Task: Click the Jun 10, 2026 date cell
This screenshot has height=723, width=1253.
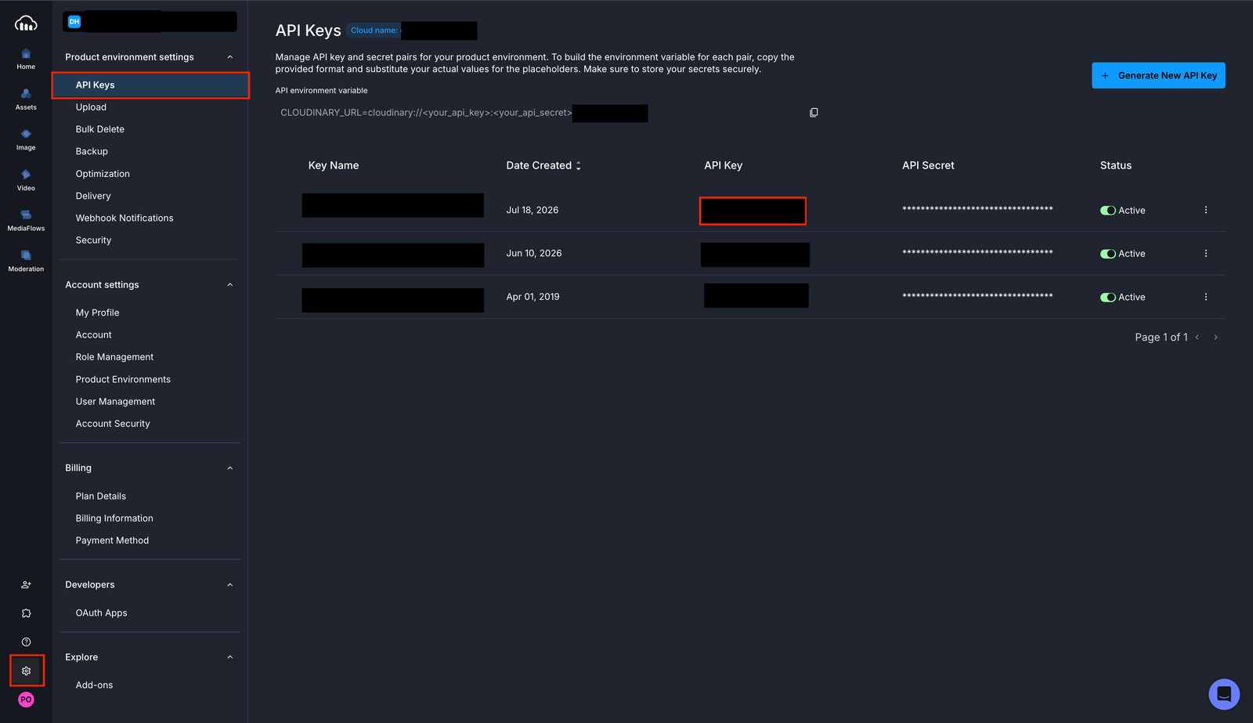Action: point(534,254)
